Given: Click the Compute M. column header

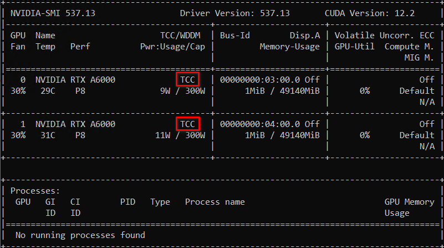Looking at the screenshot, I should point(409,47).
